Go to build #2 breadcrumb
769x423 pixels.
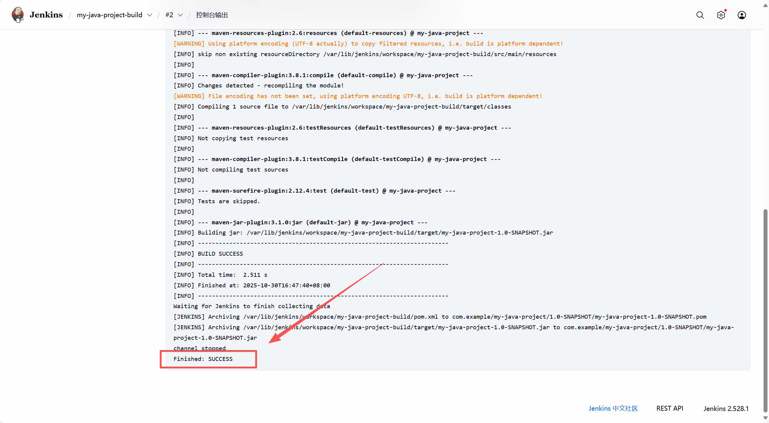[x=169, y=15]
